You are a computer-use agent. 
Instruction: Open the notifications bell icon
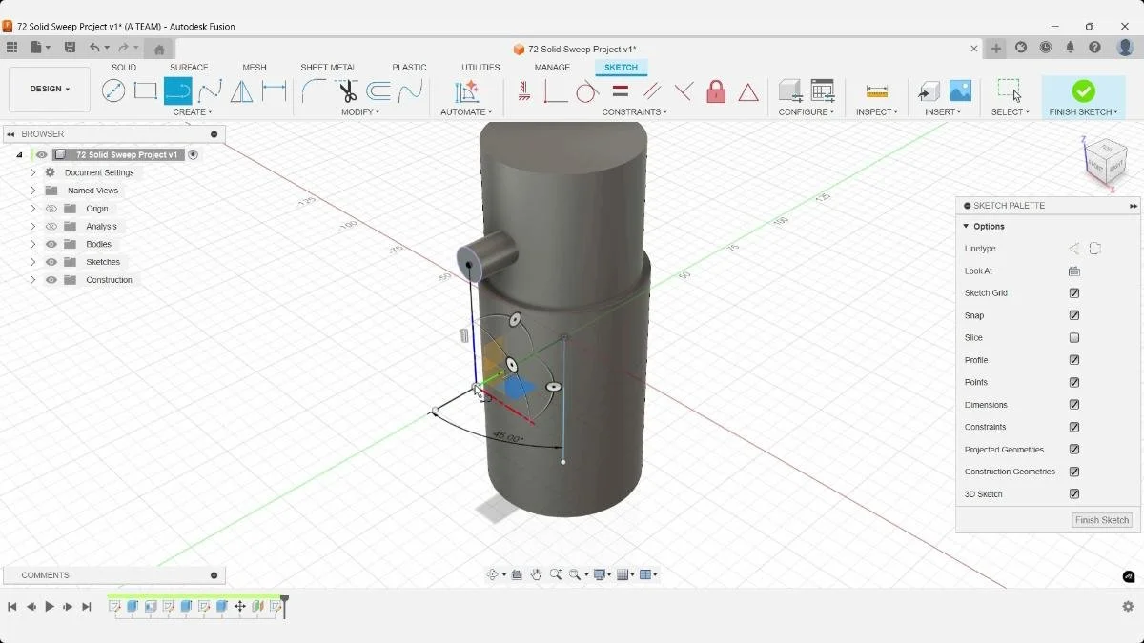pos(1070,48)
